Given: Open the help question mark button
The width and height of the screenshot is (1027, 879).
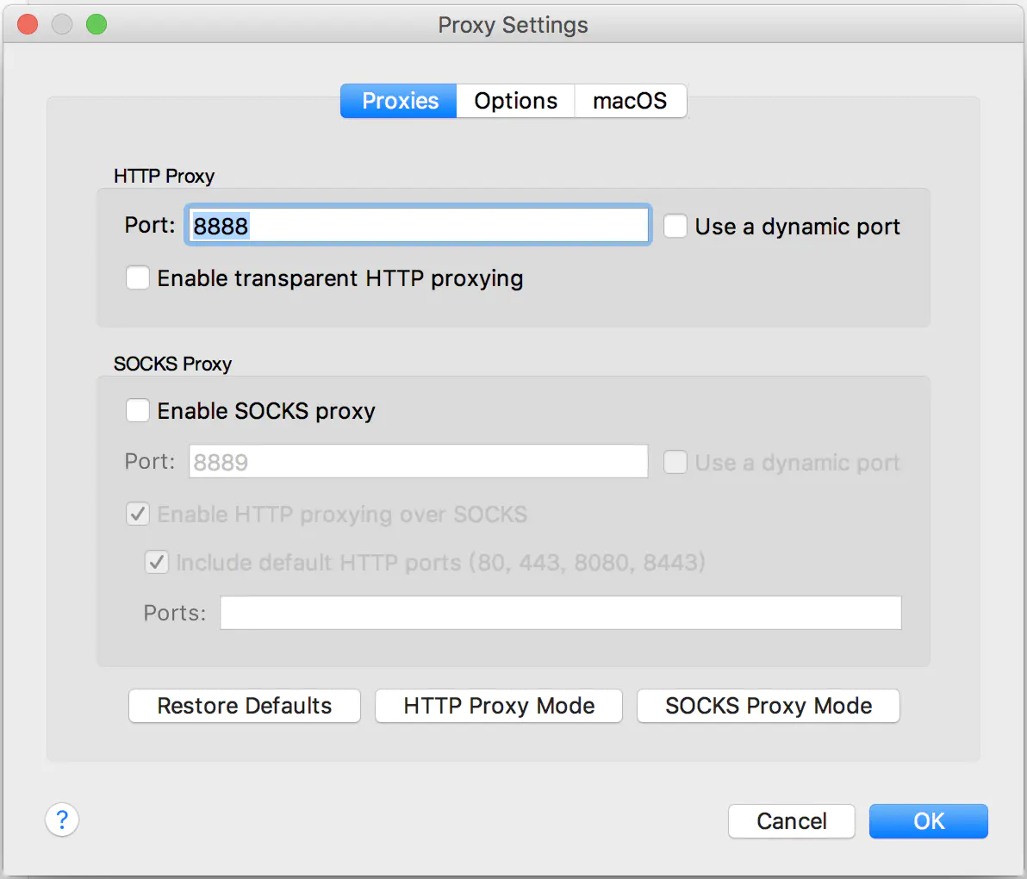Looking at the screenshot, I should pyautogui.click(x=62, y=820).
